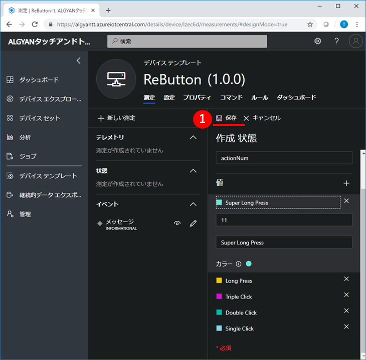Switch to the 設定 tab

(x=169, y=97)
